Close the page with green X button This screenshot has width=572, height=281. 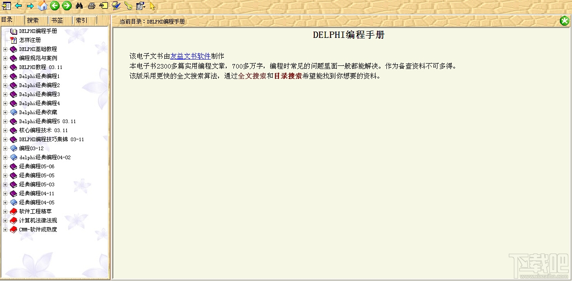pos(564,21)
